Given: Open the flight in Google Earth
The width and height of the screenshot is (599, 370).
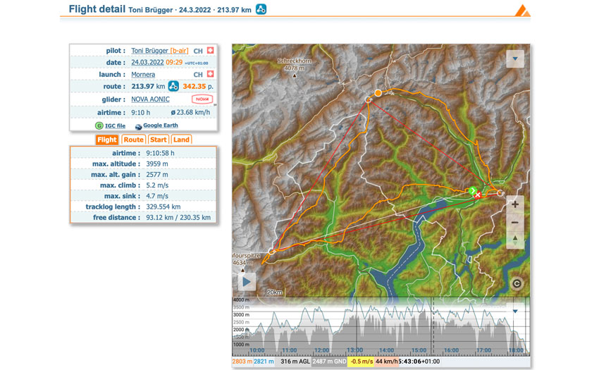Looking at the screenshot, I should [161, 125].
